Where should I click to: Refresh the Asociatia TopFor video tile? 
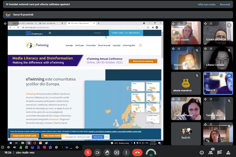point(179,49)
